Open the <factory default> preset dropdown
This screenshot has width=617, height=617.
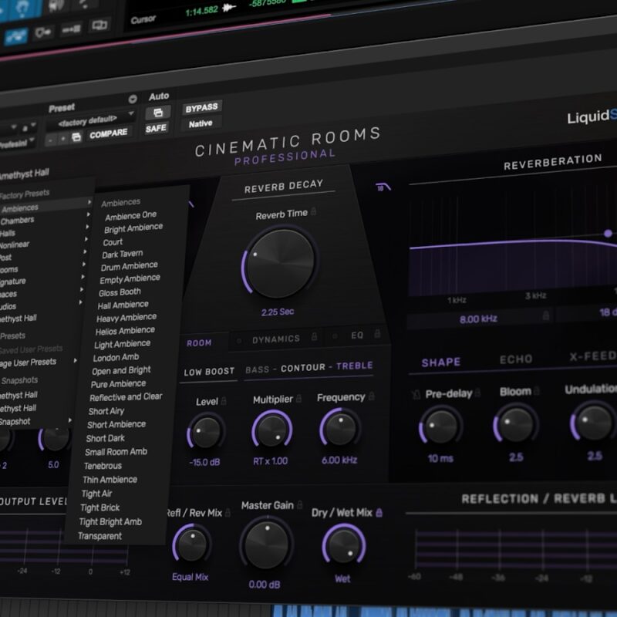(x=90, y=120)
